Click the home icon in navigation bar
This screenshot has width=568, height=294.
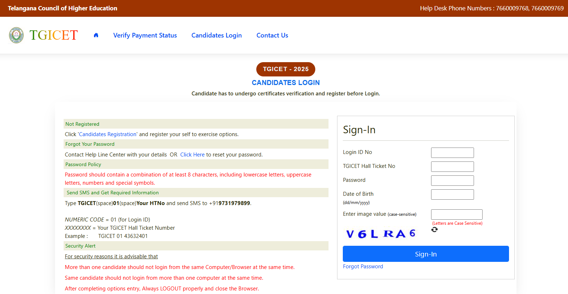point(96,35)
